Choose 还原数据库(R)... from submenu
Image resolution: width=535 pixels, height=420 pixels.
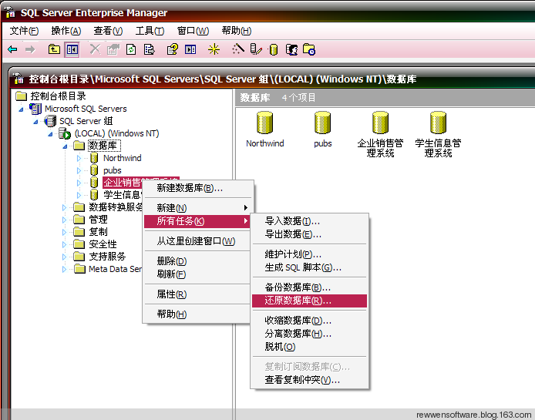(309, 301)
